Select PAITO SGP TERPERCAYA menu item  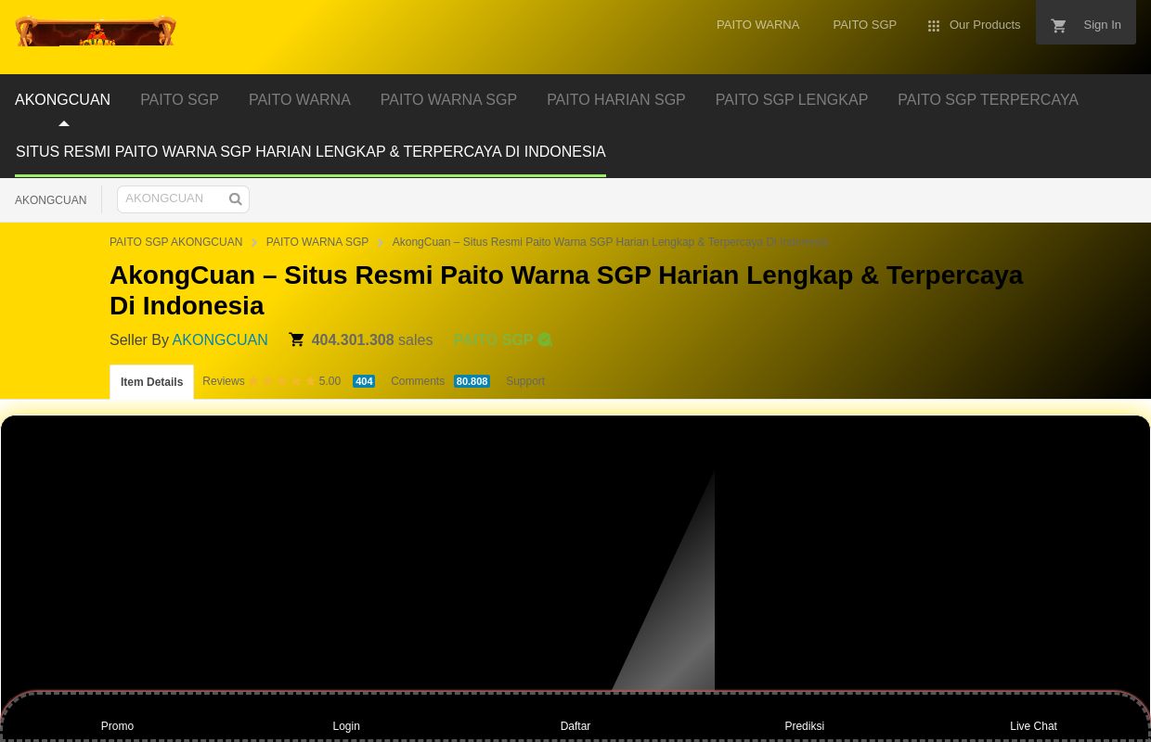988,99
